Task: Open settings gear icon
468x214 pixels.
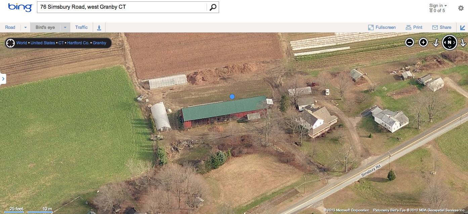Action: point(461,8)
